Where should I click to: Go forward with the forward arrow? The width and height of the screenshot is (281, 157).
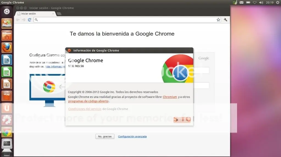click(24, 20)
